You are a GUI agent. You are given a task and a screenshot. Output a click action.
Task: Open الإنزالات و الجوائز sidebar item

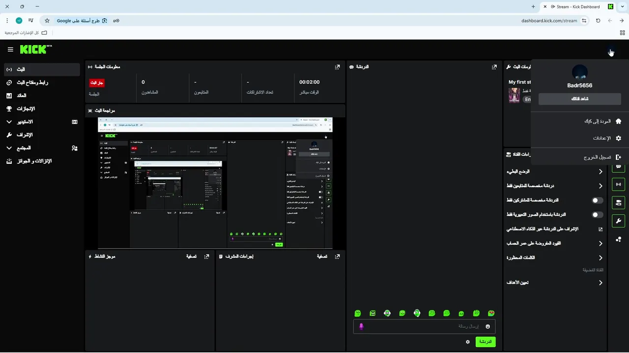41,161
